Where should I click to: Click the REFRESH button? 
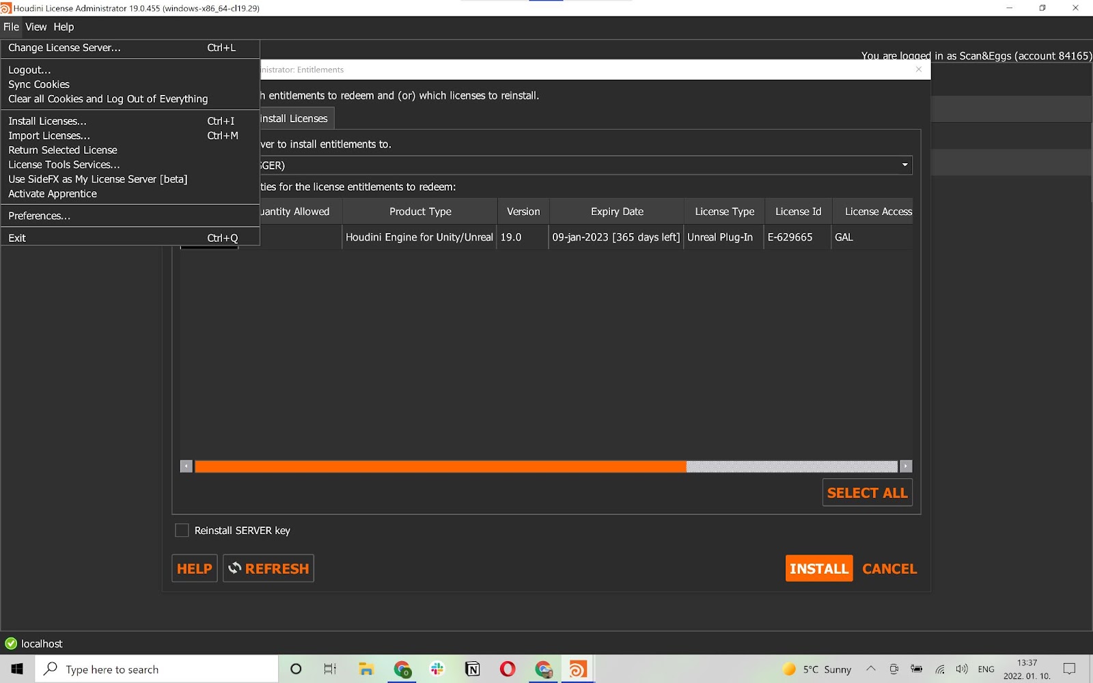click(x=268, y=568)
